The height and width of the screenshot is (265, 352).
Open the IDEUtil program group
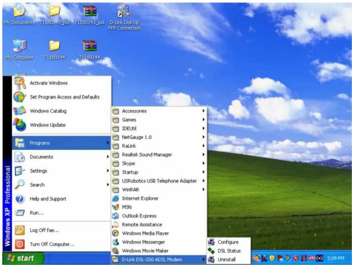coord(159,128)
